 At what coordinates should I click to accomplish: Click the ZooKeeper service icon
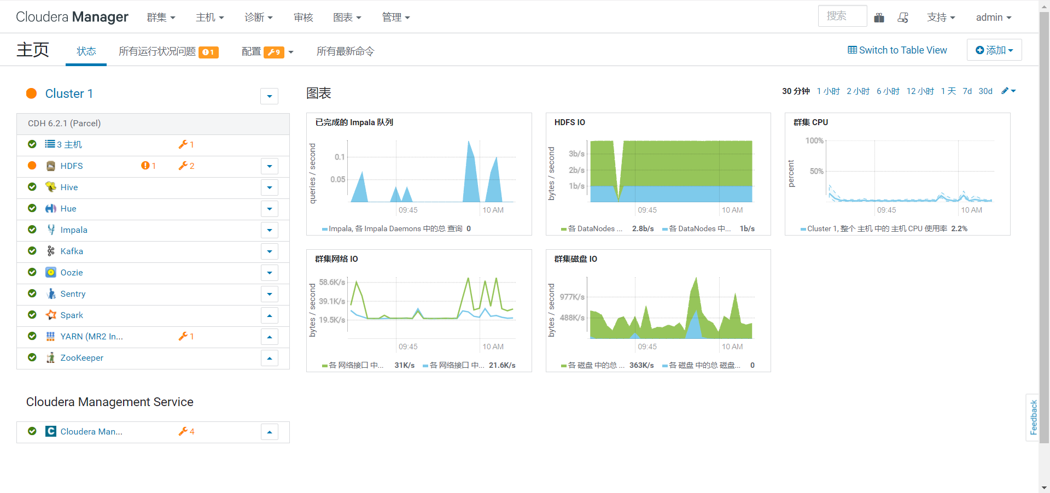coord(51,357)
